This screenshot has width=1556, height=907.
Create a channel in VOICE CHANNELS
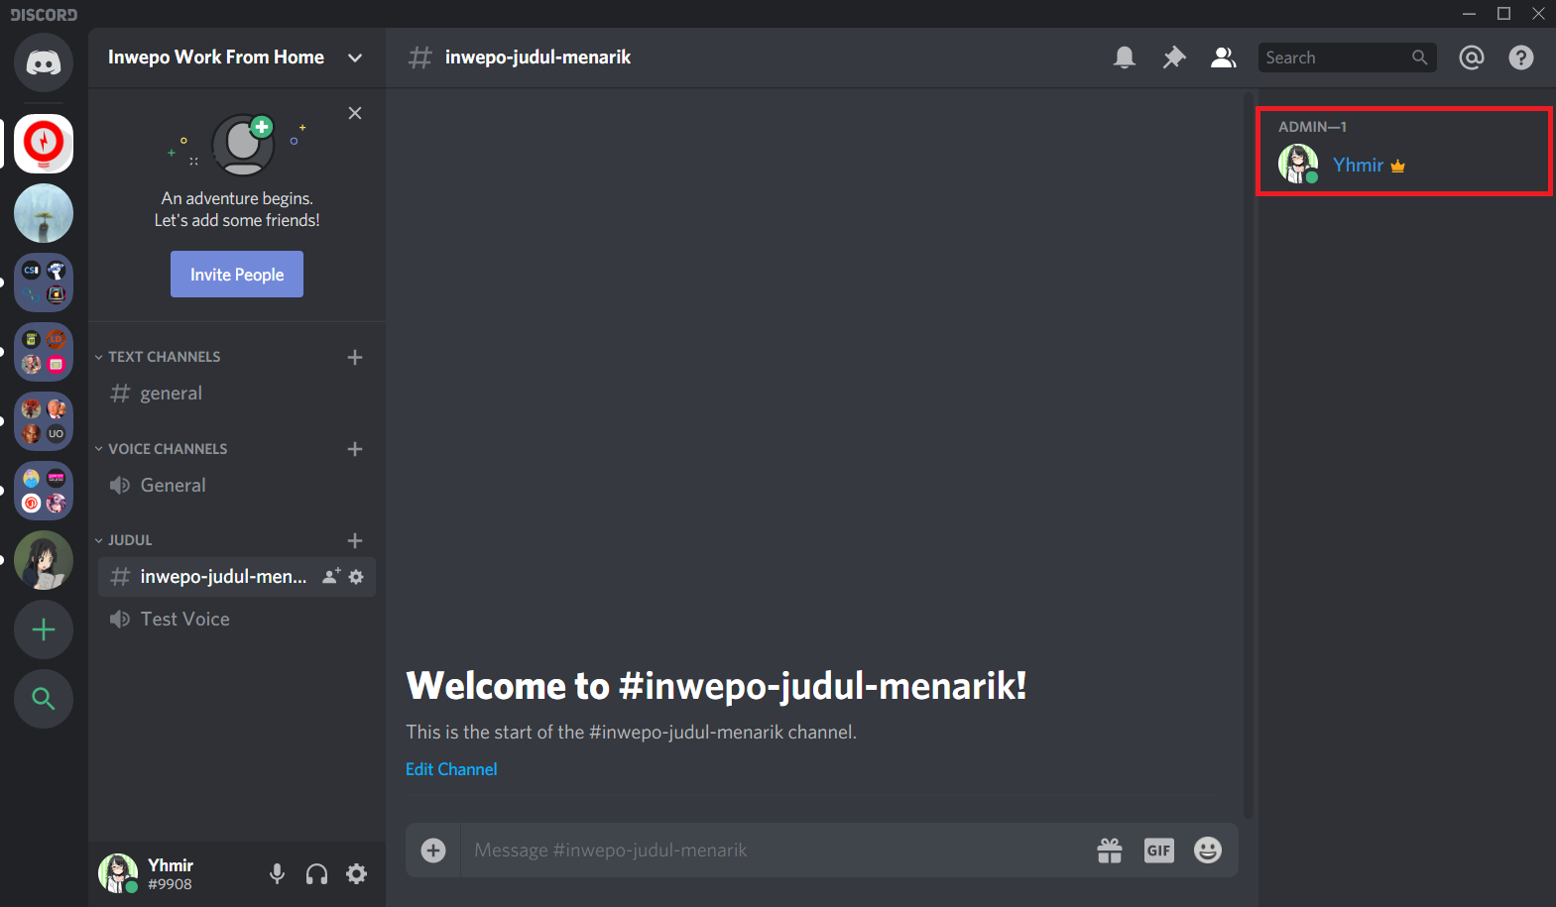point(355,449)
